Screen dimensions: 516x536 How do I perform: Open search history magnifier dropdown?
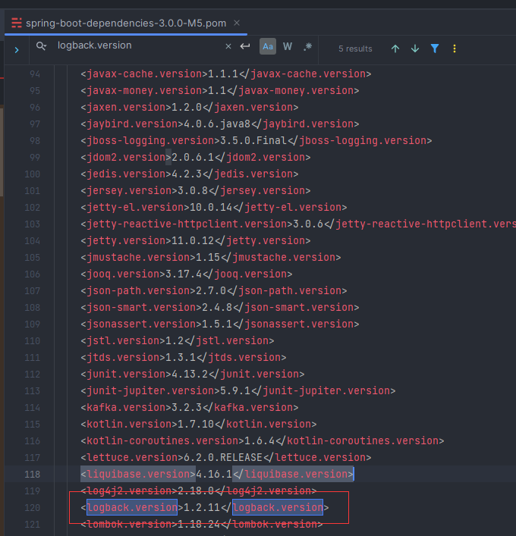pyautogui.click(x=41, y=45)
